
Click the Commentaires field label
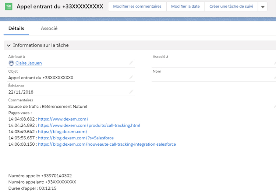coord(21,100)
